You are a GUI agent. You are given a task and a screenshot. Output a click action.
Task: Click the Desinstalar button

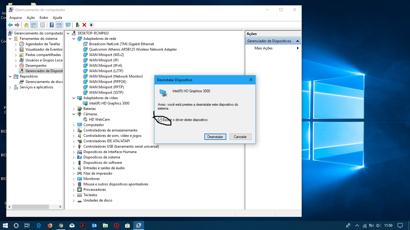(215, 137)
